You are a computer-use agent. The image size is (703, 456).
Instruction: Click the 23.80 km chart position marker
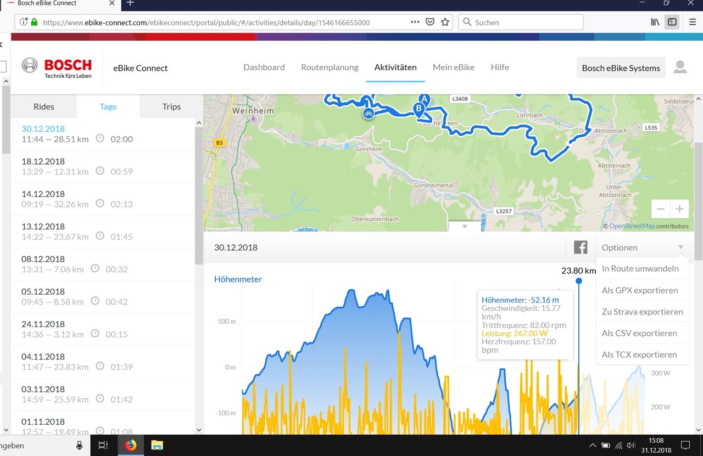coord(578,280)
